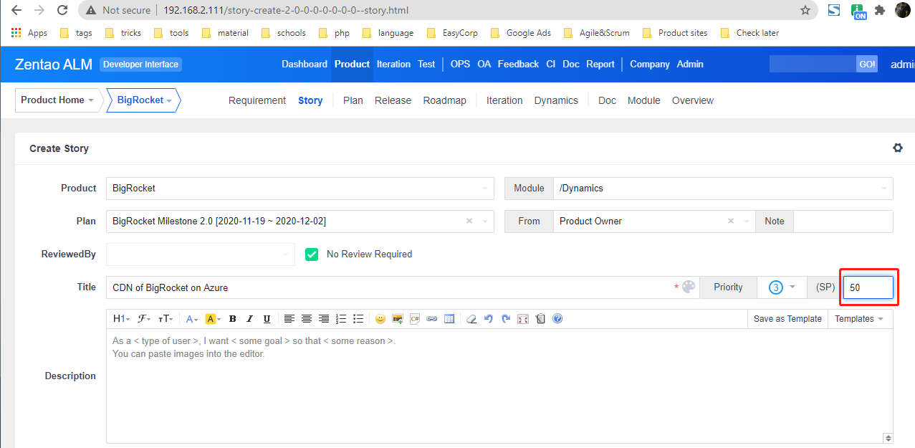Image resolution: width=915 pixels, height=448 pixels.
Task: Open the Module dropdown showing /Dynamics
Action: 722,189
